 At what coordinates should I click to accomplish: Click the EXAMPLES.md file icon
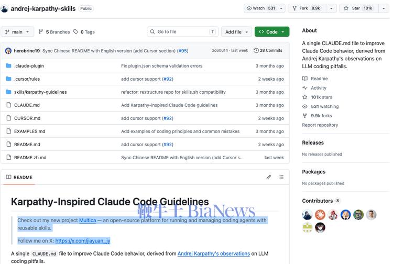coord(9,131)
